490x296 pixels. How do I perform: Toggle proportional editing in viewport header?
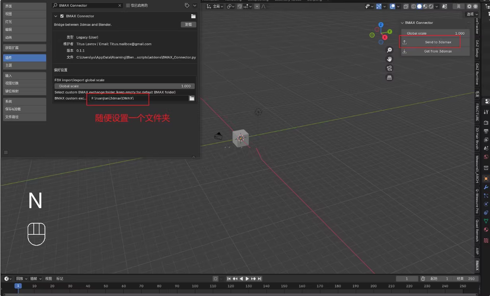coord(257,6)
